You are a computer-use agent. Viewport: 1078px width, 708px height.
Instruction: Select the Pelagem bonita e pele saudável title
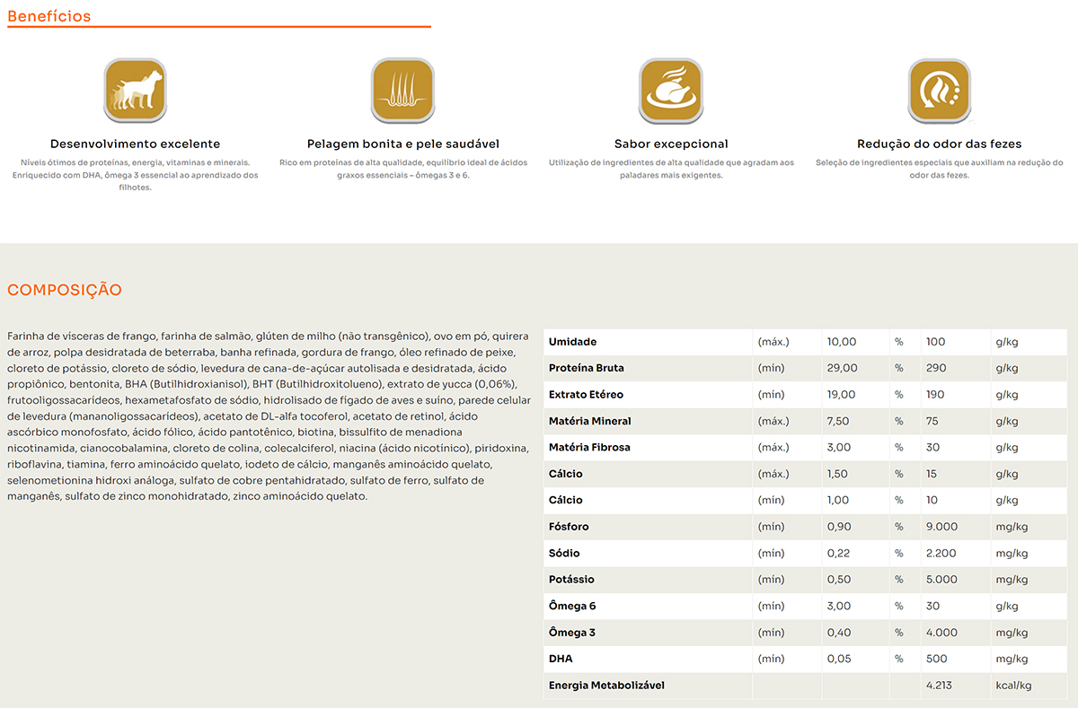pos(402,144)
